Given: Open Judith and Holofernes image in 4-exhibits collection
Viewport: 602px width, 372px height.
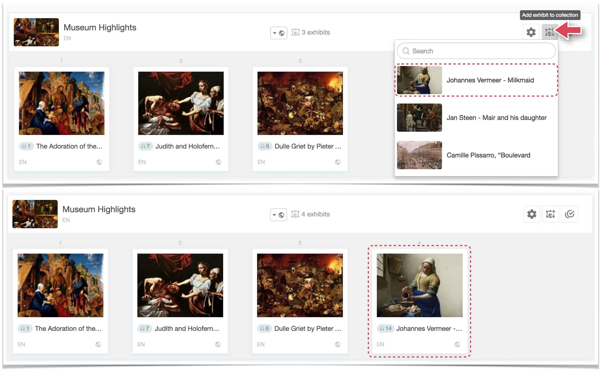Looking at the screenshot, I should click(x=180, y=285).
